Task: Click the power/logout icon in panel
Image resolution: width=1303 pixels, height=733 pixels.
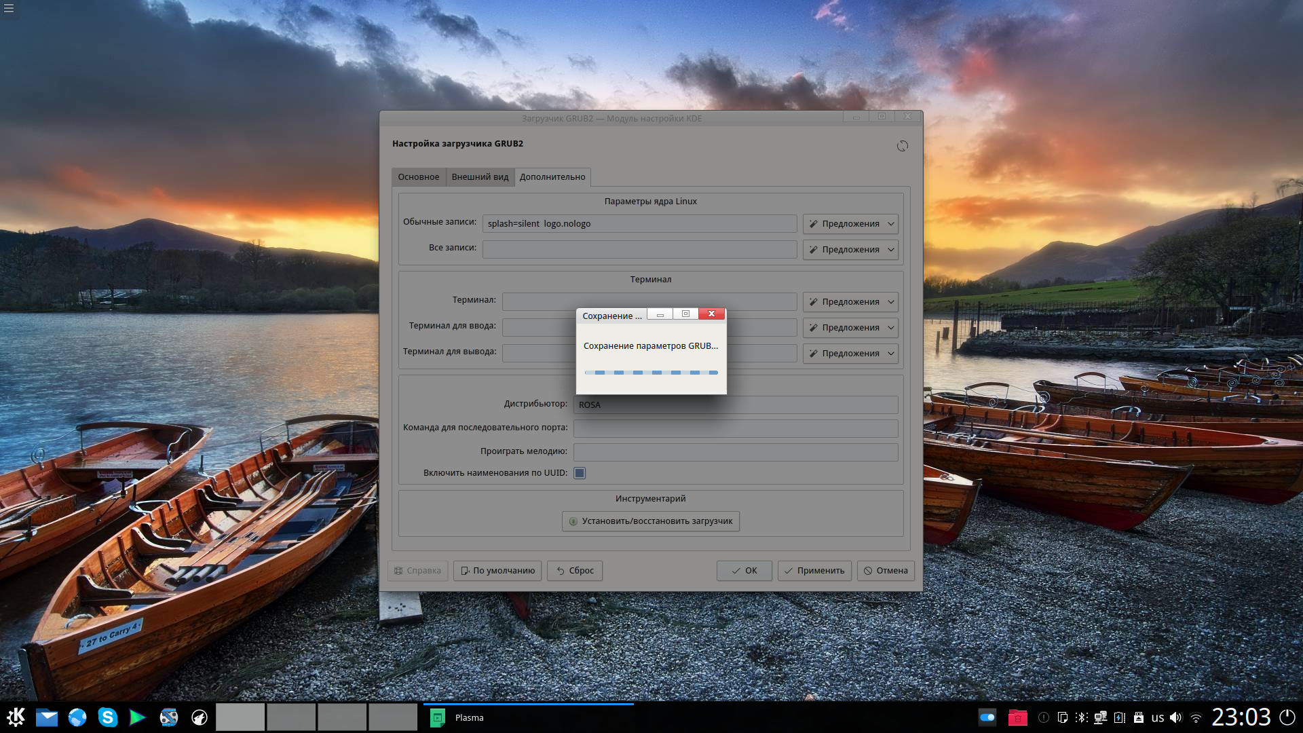Action: point(1287,717)
